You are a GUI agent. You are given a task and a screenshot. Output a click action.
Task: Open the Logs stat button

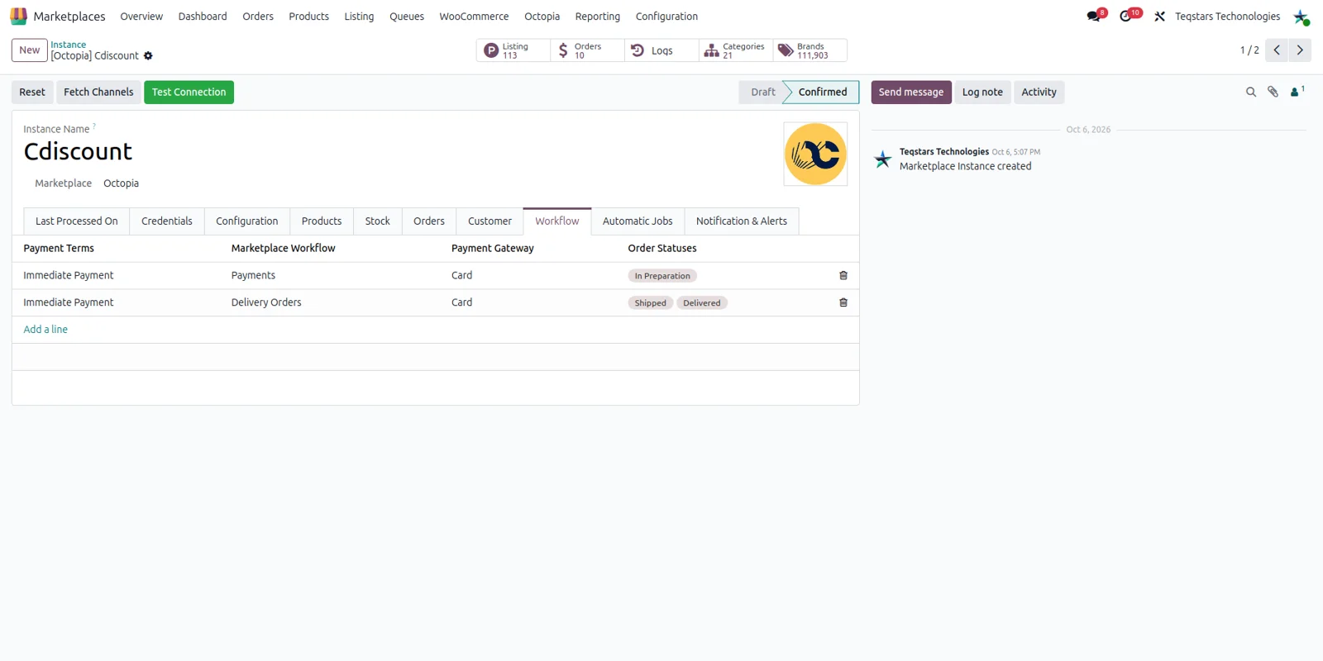point(661,50)
